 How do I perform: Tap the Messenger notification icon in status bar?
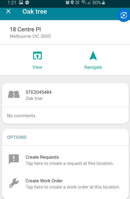click(x=27, y=2)
